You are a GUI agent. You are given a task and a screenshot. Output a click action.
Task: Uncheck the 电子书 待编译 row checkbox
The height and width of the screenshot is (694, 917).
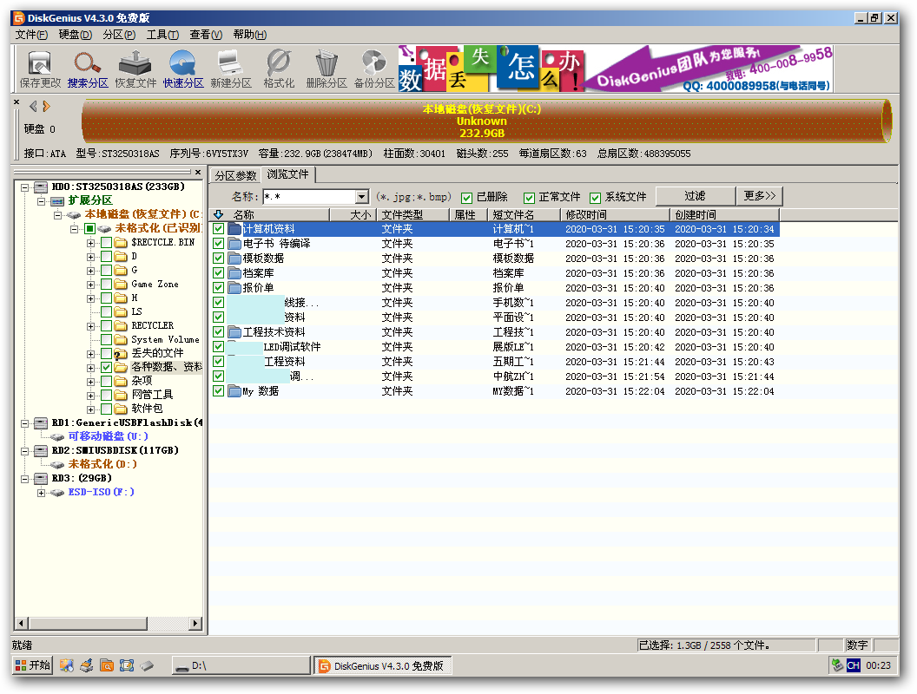(x=219, y=244)
